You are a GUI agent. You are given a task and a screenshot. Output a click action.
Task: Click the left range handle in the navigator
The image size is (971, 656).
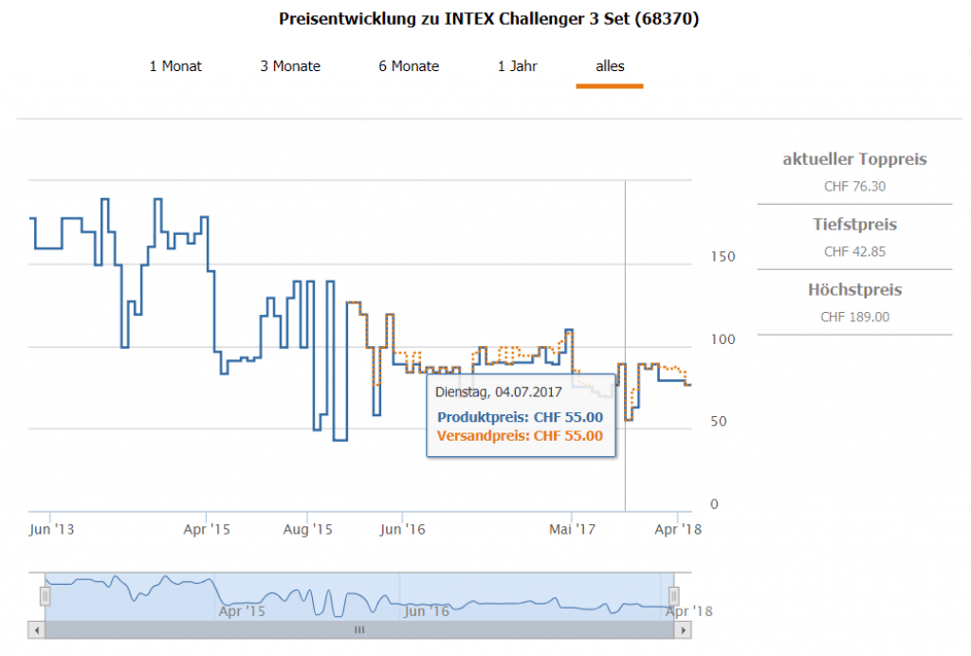[x=44, y=596]
